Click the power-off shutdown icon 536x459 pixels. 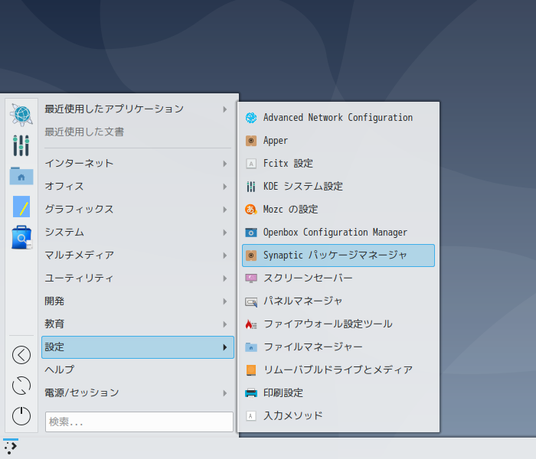(x=21, y=416)
